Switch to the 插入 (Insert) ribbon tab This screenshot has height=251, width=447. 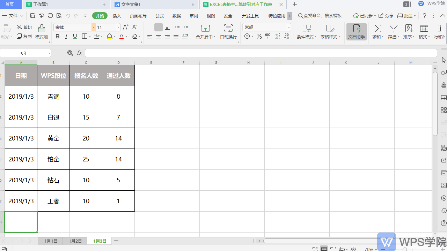(x=117, y=16)
